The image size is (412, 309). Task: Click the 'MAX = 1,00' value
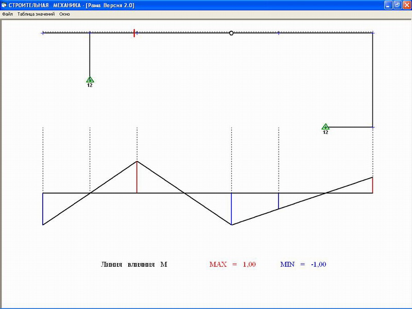233,264
